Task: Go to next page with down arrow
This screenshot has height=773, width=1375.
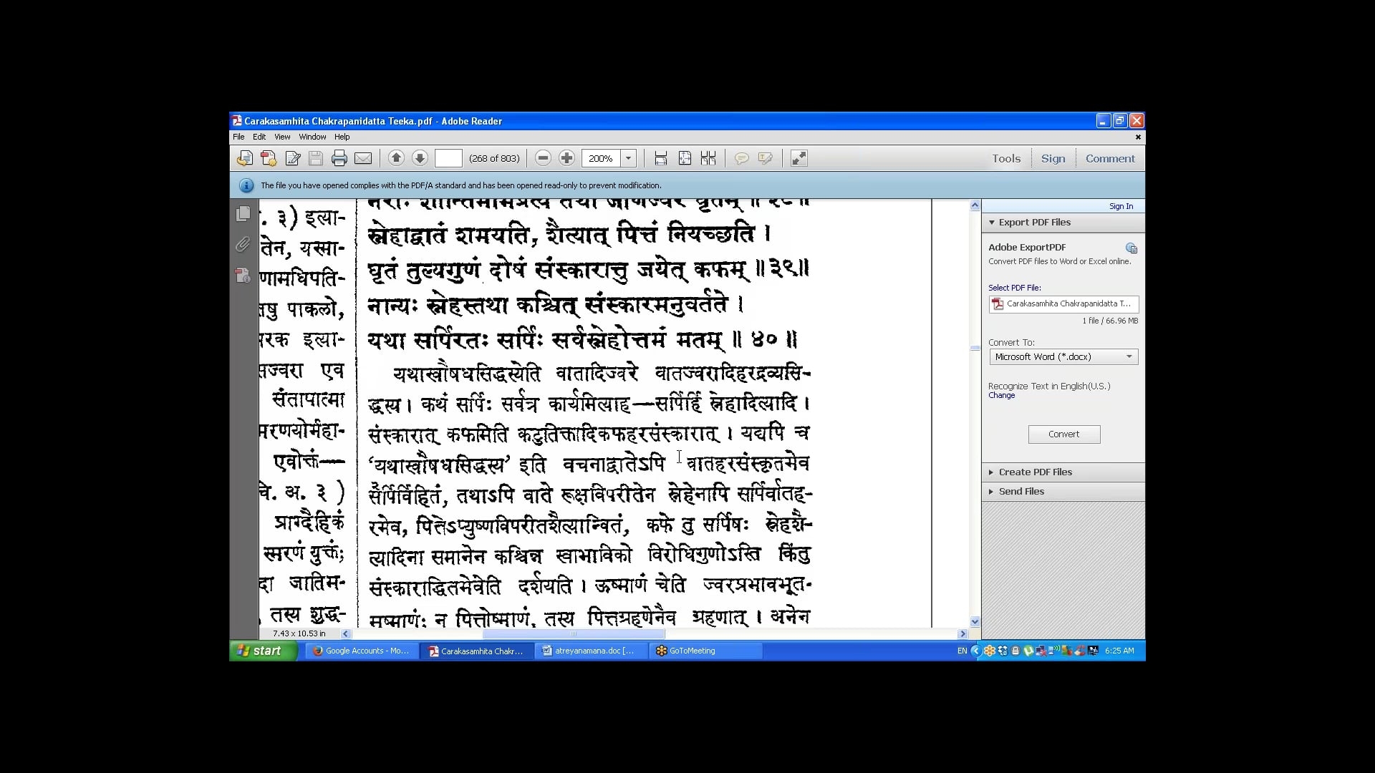Action: [x=420, y=158]
